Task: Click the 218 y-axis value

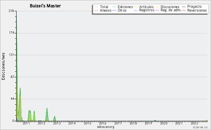Action: tap(11, 11)
